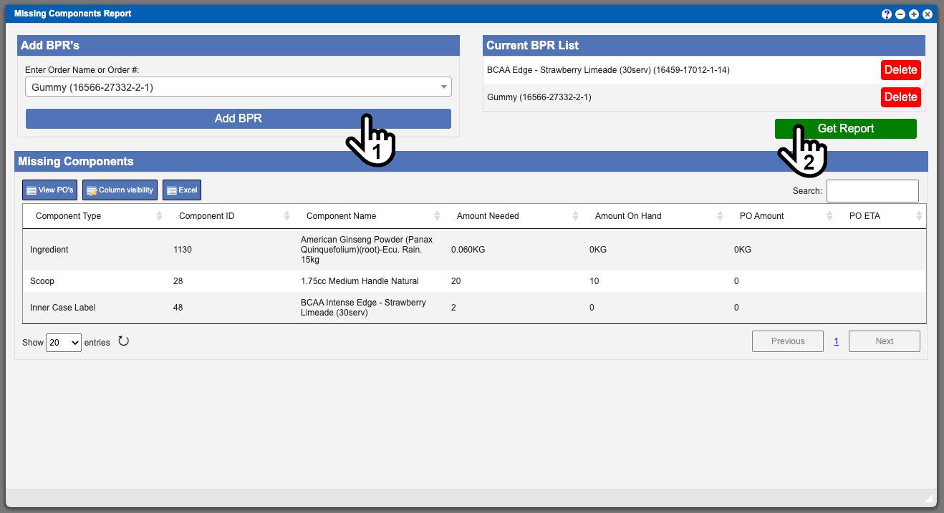The width and height of the screenshot is (944, 513).
Task: Sort by PO ETA column
Action: tap(881, 216)
